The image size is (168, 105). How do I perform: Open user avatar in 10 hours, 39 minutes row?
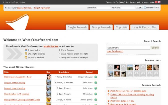click(x=49, y=82)
